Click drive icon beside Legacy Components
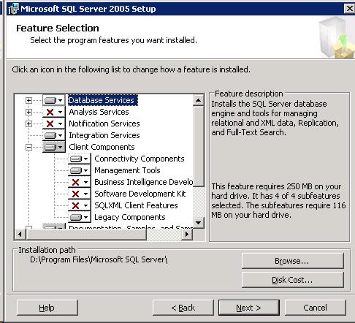Screen dimensions: 355x323 tap(76, 217)
